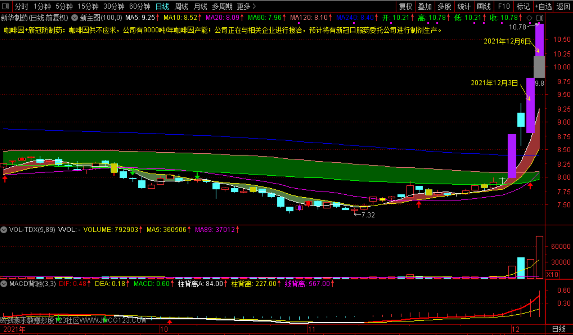Click the 返回 back button
Screen dimensions: 573x335
click(x=563, y=6)
